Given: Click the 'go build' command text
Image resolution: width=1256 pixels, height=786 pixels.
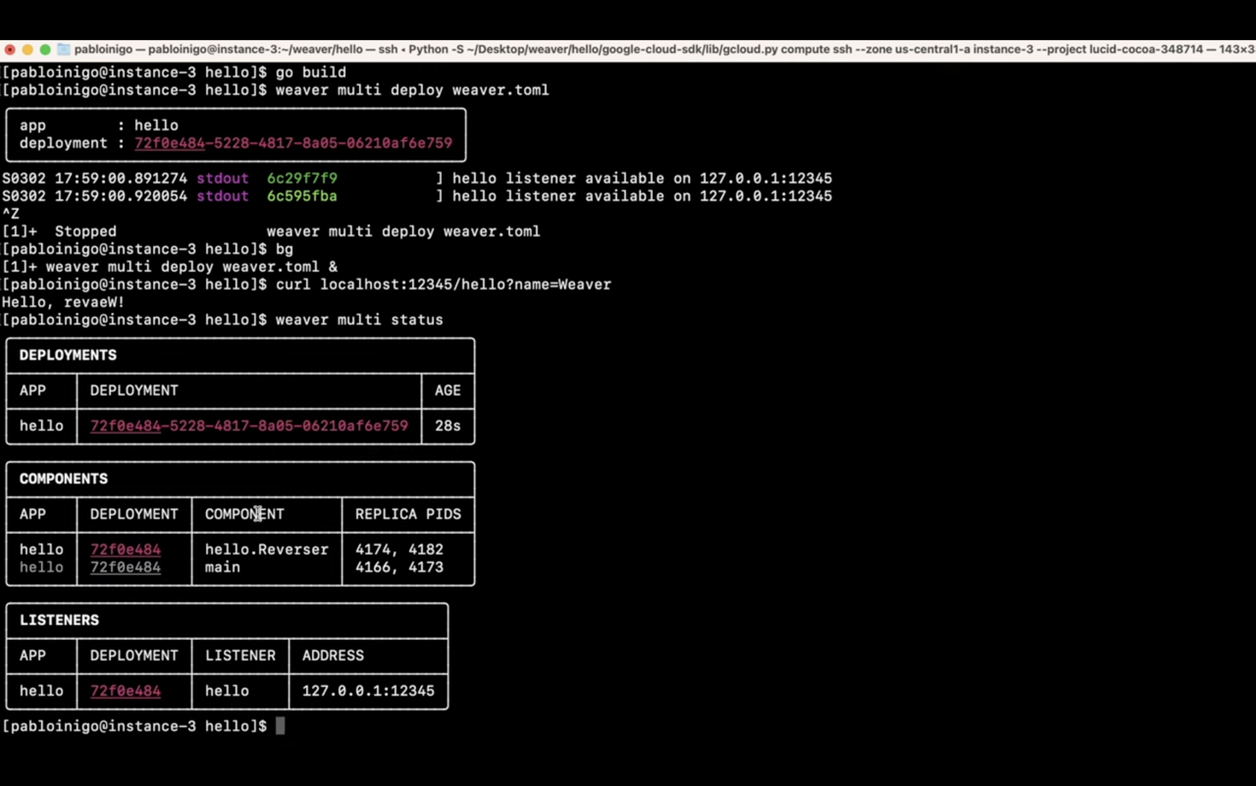Looking at the screenshot, I should [311, 73].
